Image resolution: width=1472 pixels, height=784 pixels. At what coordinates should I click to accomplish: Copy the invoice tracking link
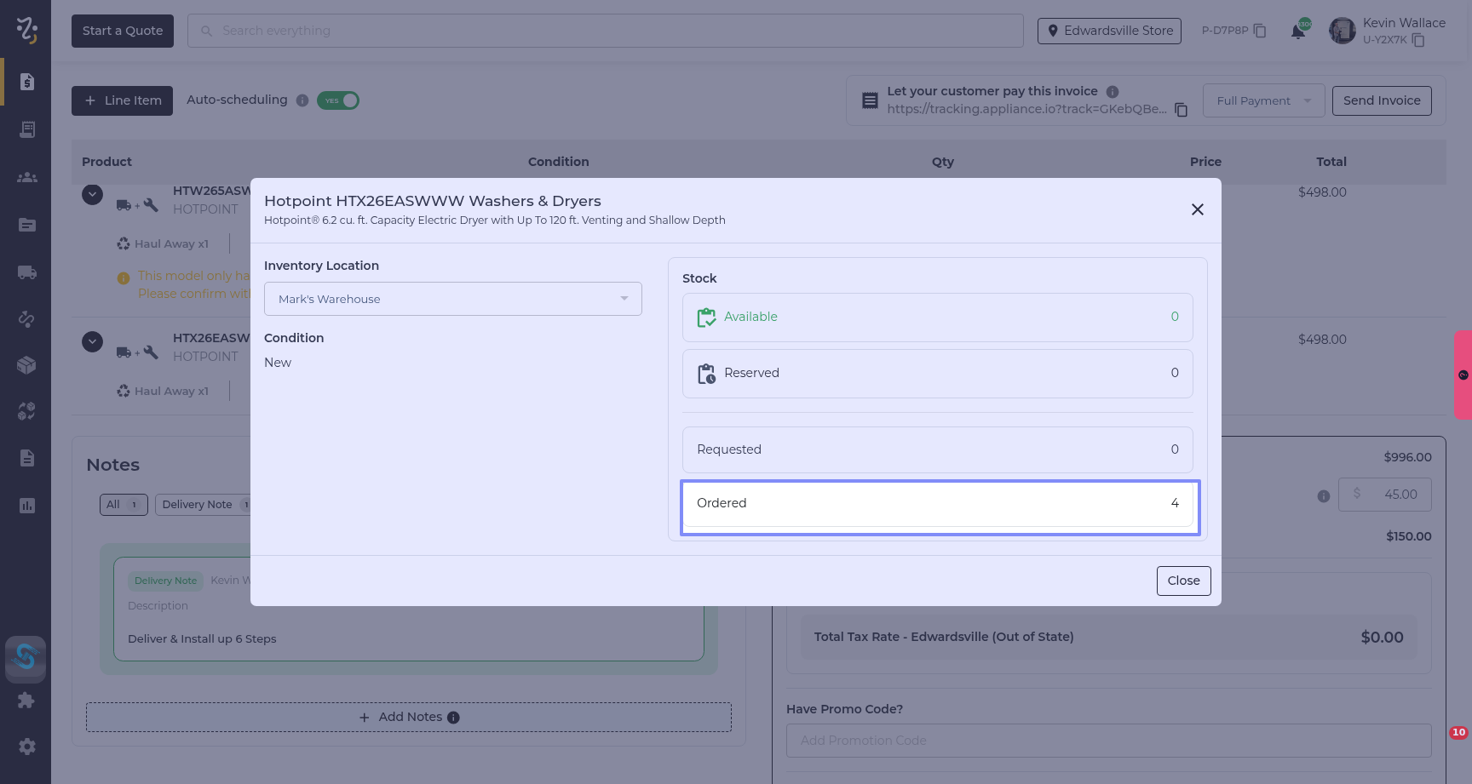click(1181, 110)
